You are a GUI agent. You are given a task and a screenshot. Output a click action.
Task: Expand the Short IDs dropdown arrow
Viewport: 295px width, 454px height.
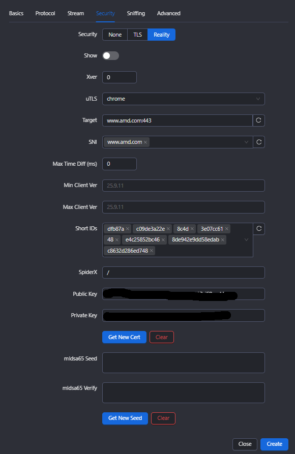(x=246, y=240)
